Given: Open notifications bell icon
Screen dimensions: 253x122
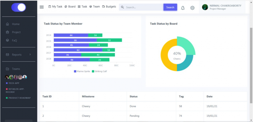Looking at the screenshot, I should [183, 8].
